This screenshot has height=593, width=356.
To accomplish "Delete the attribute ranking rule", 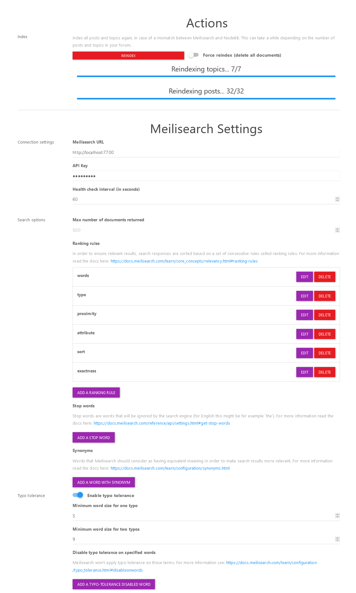I will coord(325,334).
